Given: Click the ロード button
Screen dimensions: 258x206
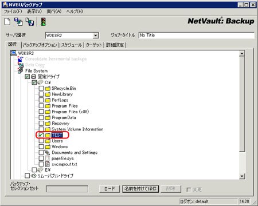Looking at the screenshot, I should coord(110,189).
